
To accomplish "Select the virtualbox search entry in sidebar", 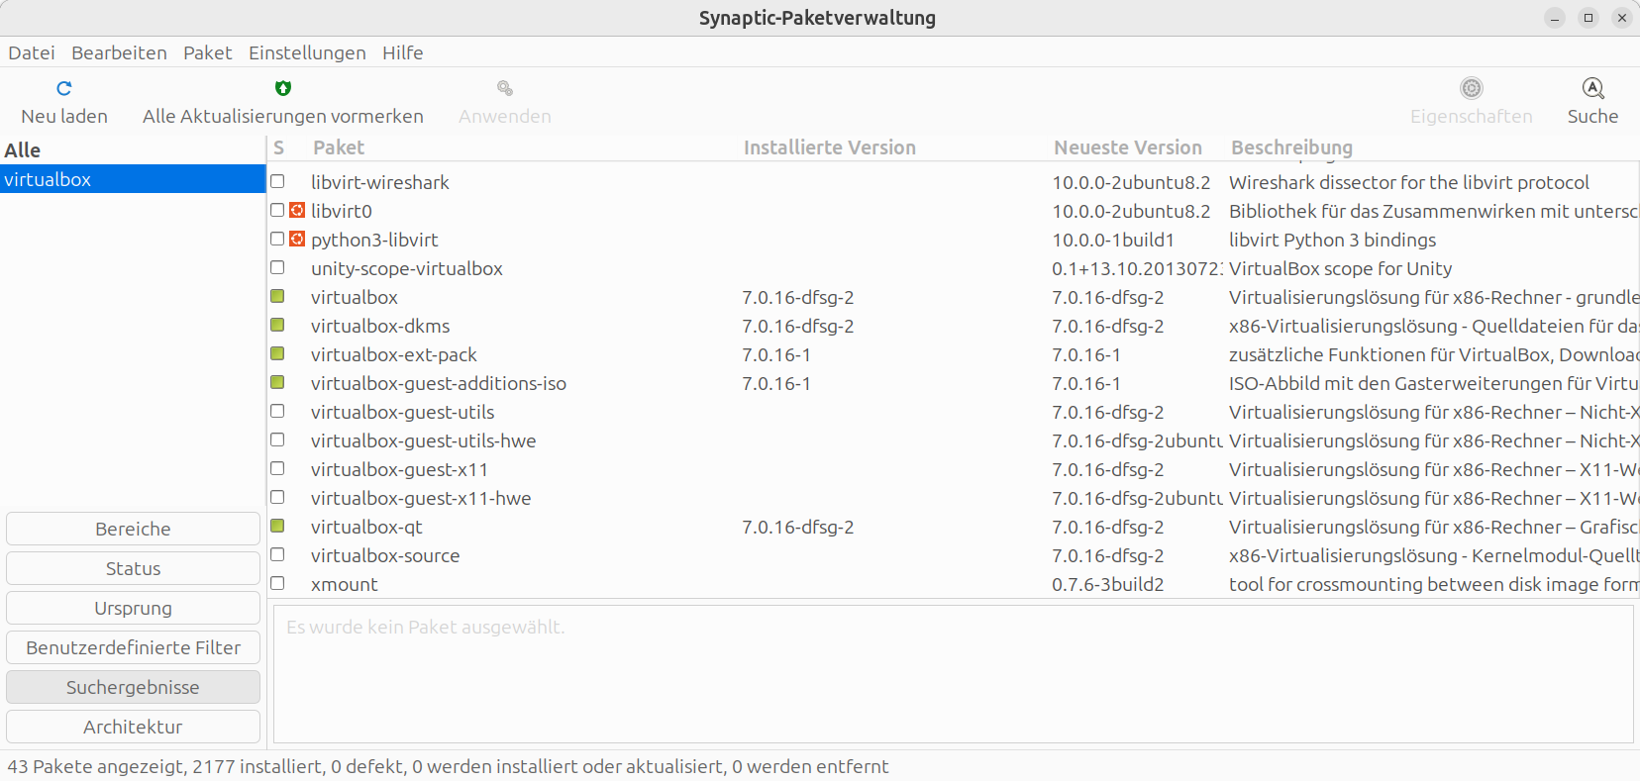I will point(133,179).
